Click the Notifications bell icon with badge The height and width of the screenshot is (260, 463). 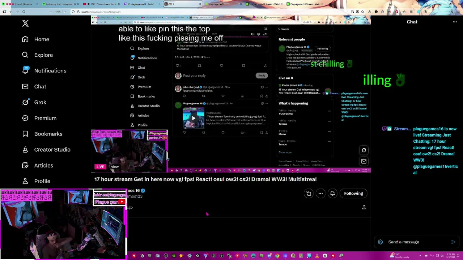point(25,70)
